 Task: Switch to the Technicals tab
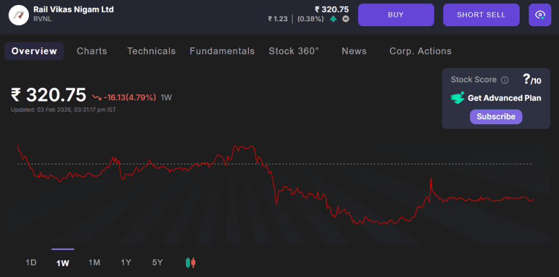pyautogui.click(x=151, y=51)
